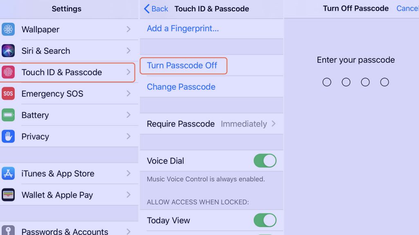The height and width of the screenshot is (235, 419).
Task: Expand Wallpaper settings via its chevron
Action: 128,29
